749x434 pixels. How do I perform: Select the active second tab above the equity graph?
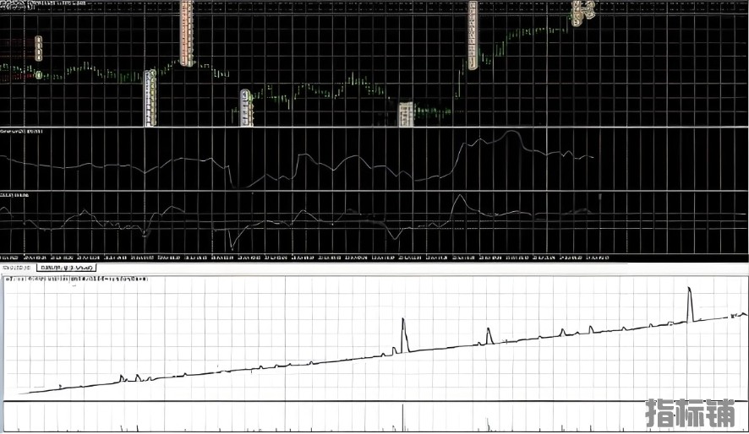point(69,268)
